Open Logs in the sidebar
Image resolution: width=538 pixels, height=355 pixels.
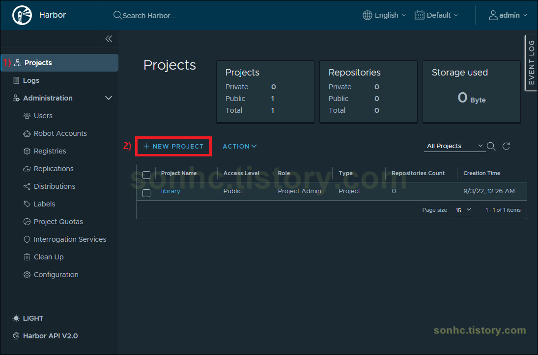coord(31,80)
